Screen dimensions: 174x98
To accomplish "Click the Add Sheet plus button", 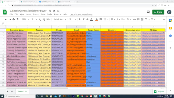I will click(7, 91).
